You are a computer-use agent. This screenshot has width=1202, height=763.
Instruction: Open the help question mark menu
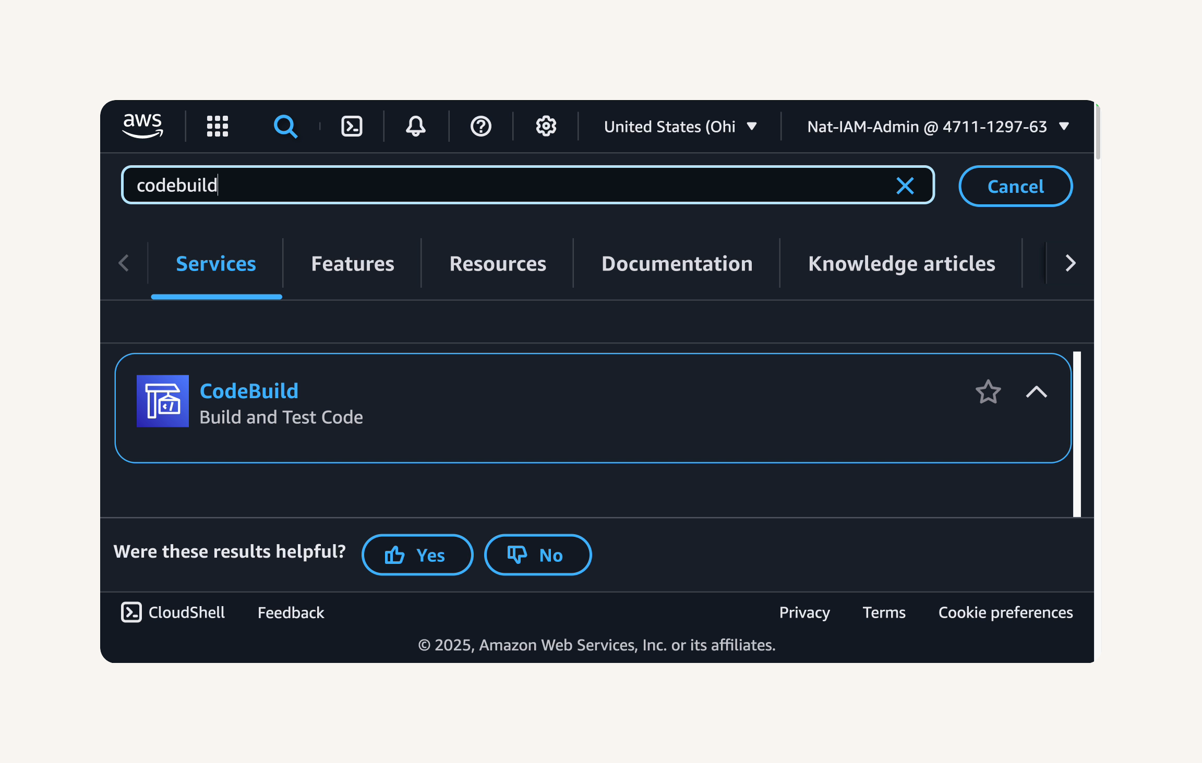[x=480, y=126]
